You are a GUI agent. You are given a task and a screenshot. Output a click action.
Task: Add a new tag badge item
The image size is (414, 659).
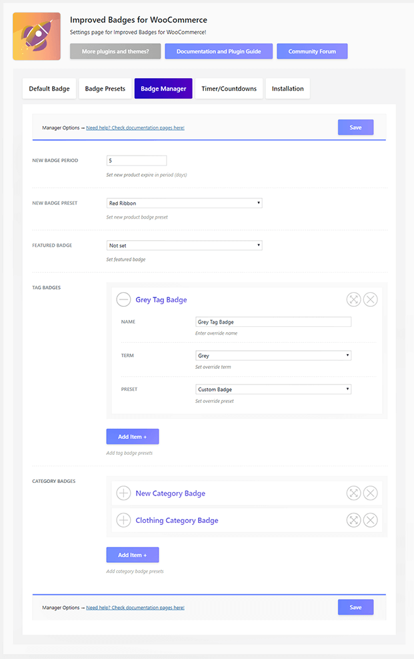click(132, 437)
